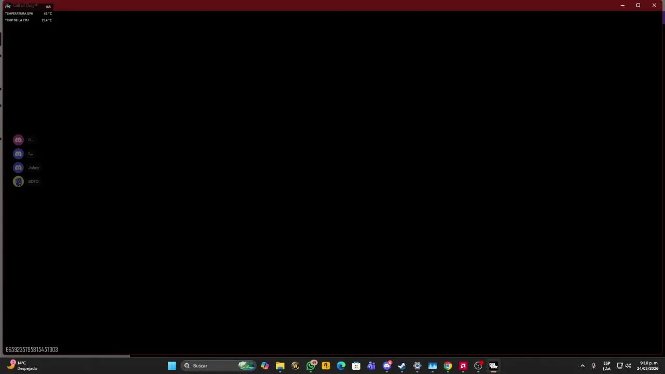The height and width of the screenshot is (374, 665).
Task: Open World of Warcraft taskbar icon
Action: tap(295, 366)
